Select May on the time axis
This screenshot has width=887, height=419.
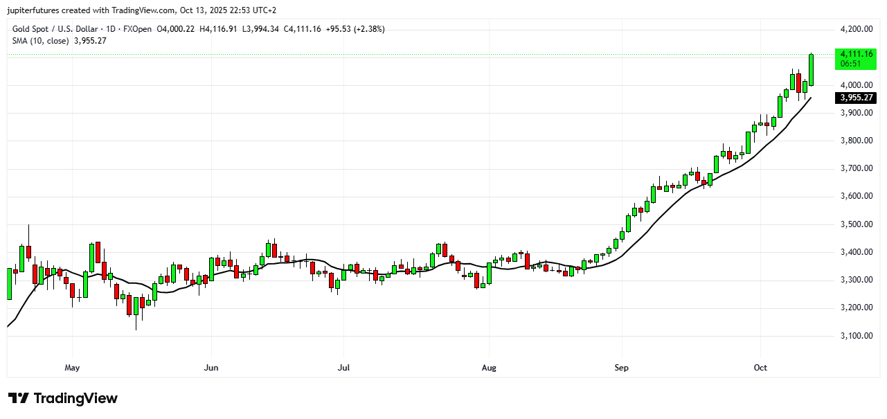tap(72, 367)
